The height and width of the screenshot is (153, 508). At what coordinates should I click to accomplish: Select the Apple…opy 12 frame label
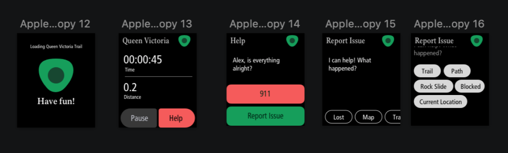tap(55, 24)
